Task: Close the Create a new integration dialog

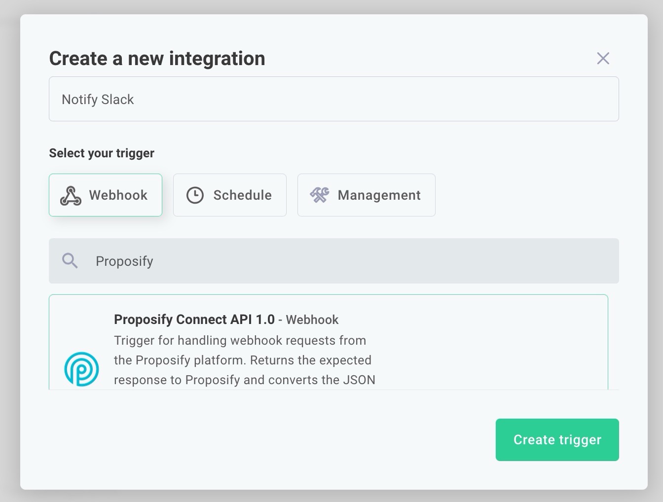Action: point(603,58)
